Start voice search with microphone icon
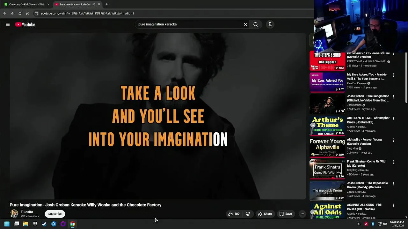Image resolution: width=408 pixels, height=229 pixels. tap(270, 24)
